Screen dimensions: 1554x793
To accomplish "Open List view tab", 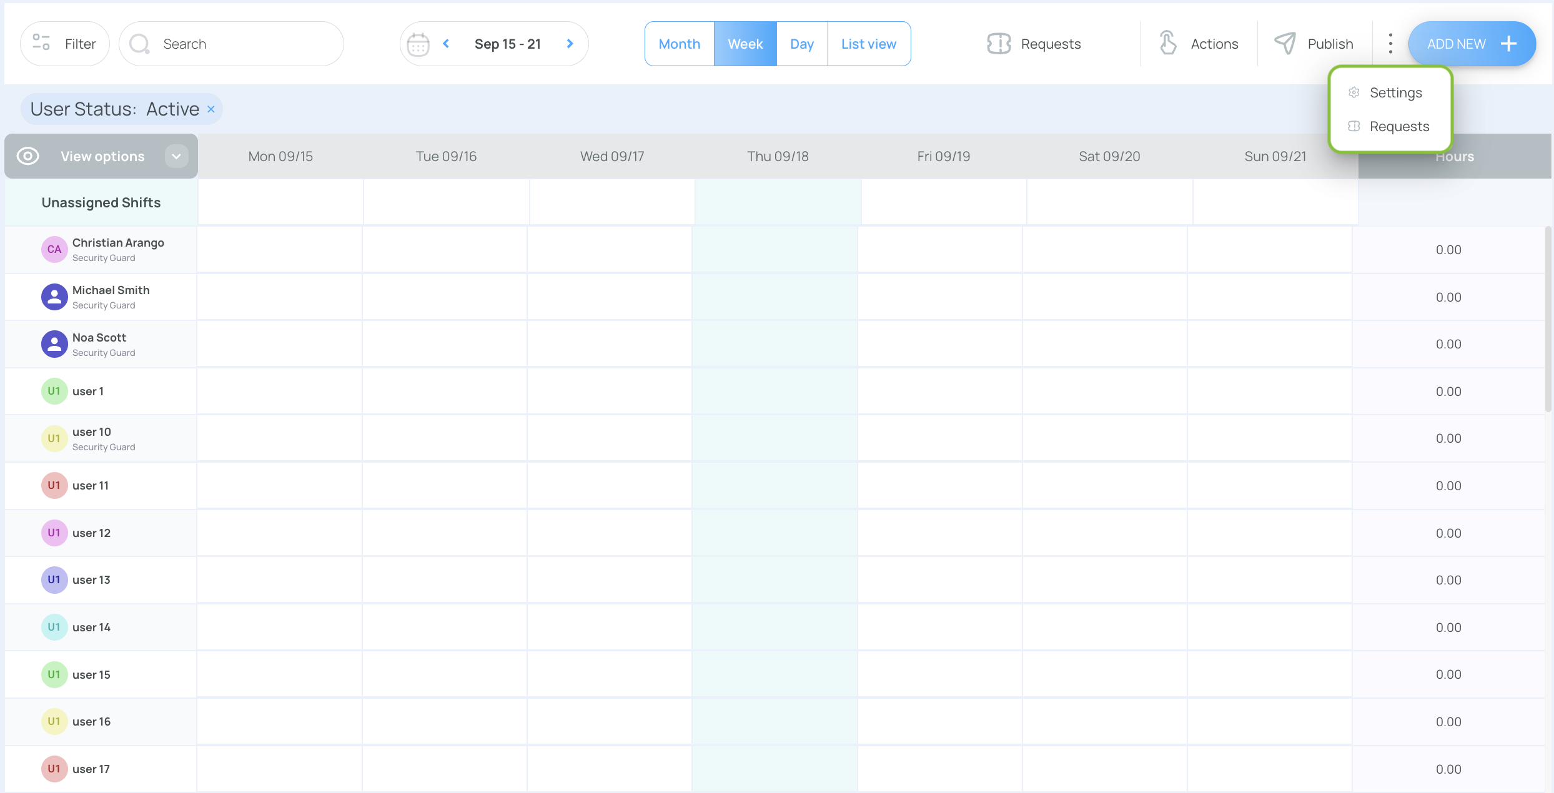I will tap(868, 44).
